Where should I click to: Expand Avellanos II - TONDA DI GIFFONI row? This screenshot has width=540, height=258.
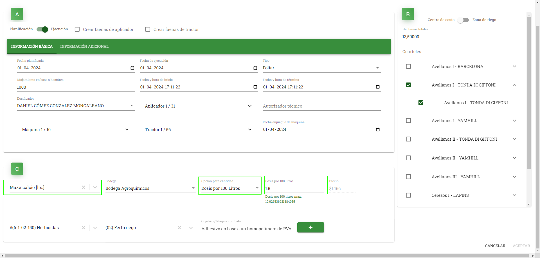[x=514, y=139]
